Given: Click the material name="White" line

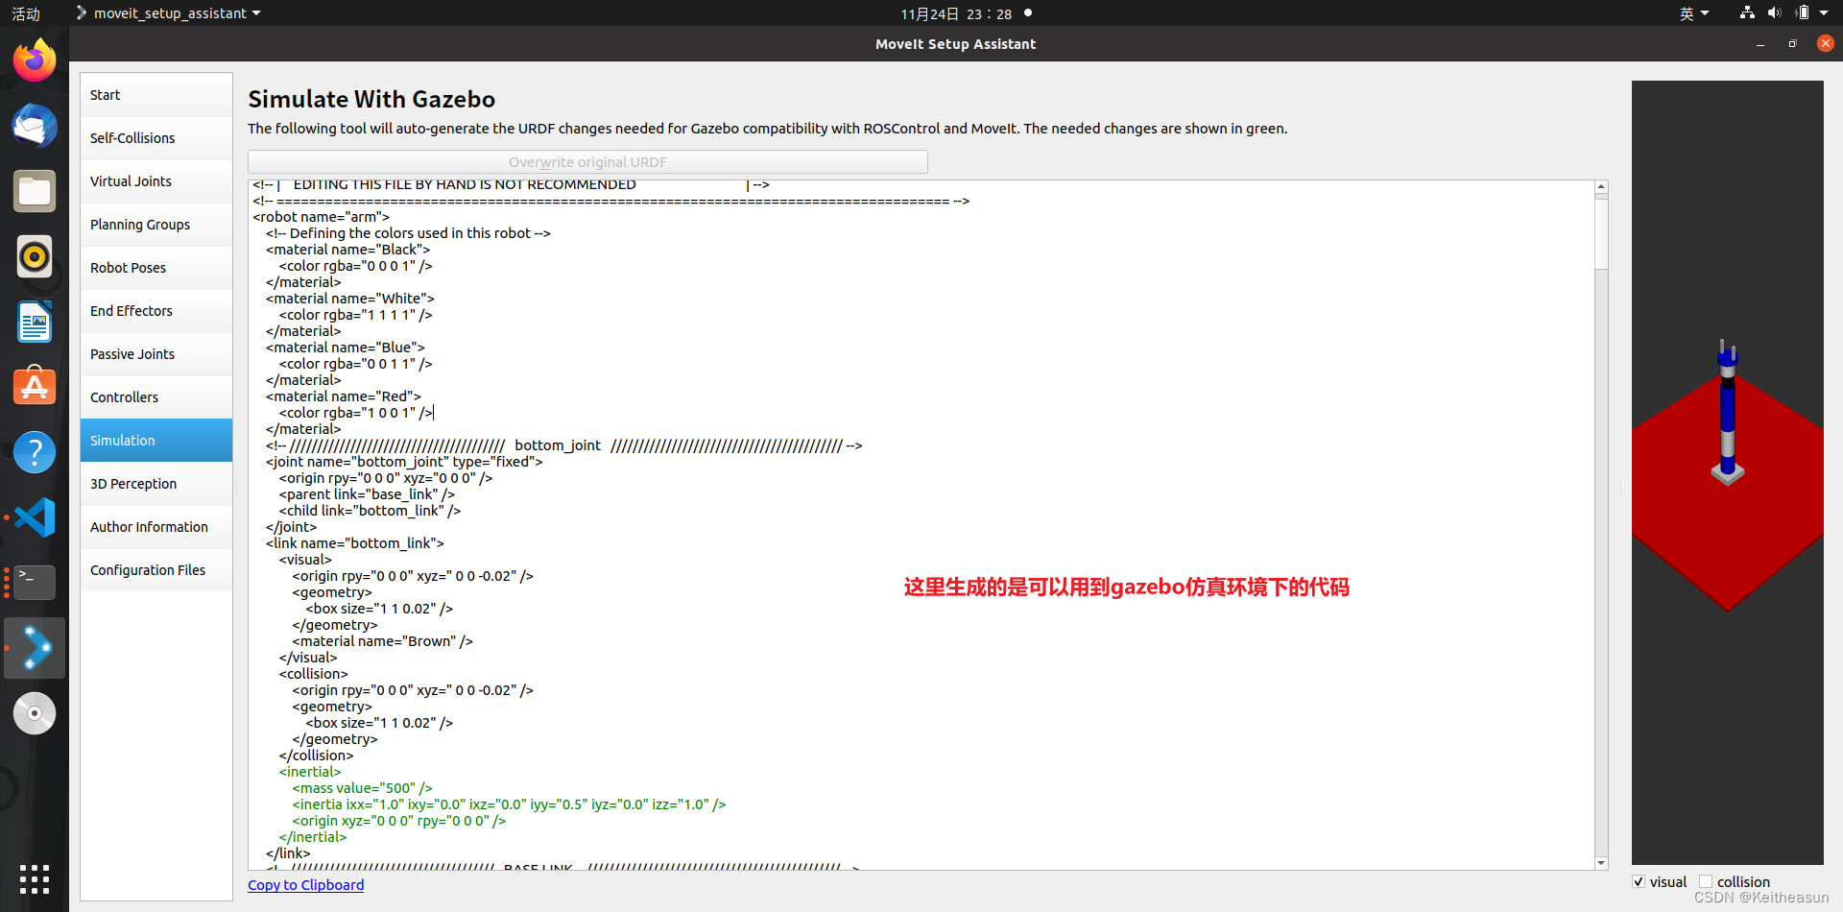Looking at the screenshot, I should point(350,299).
